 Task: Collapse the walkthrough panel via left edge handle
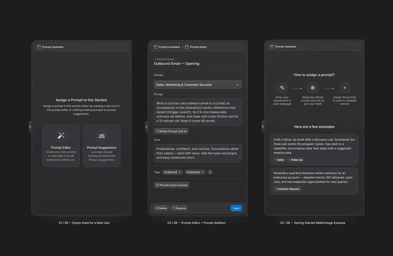[x=263, y=126]
